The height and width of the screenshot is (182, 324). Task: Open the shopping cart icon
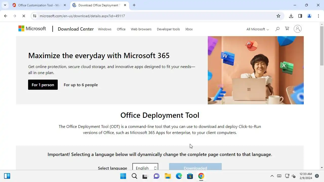(x=287, y=29)
